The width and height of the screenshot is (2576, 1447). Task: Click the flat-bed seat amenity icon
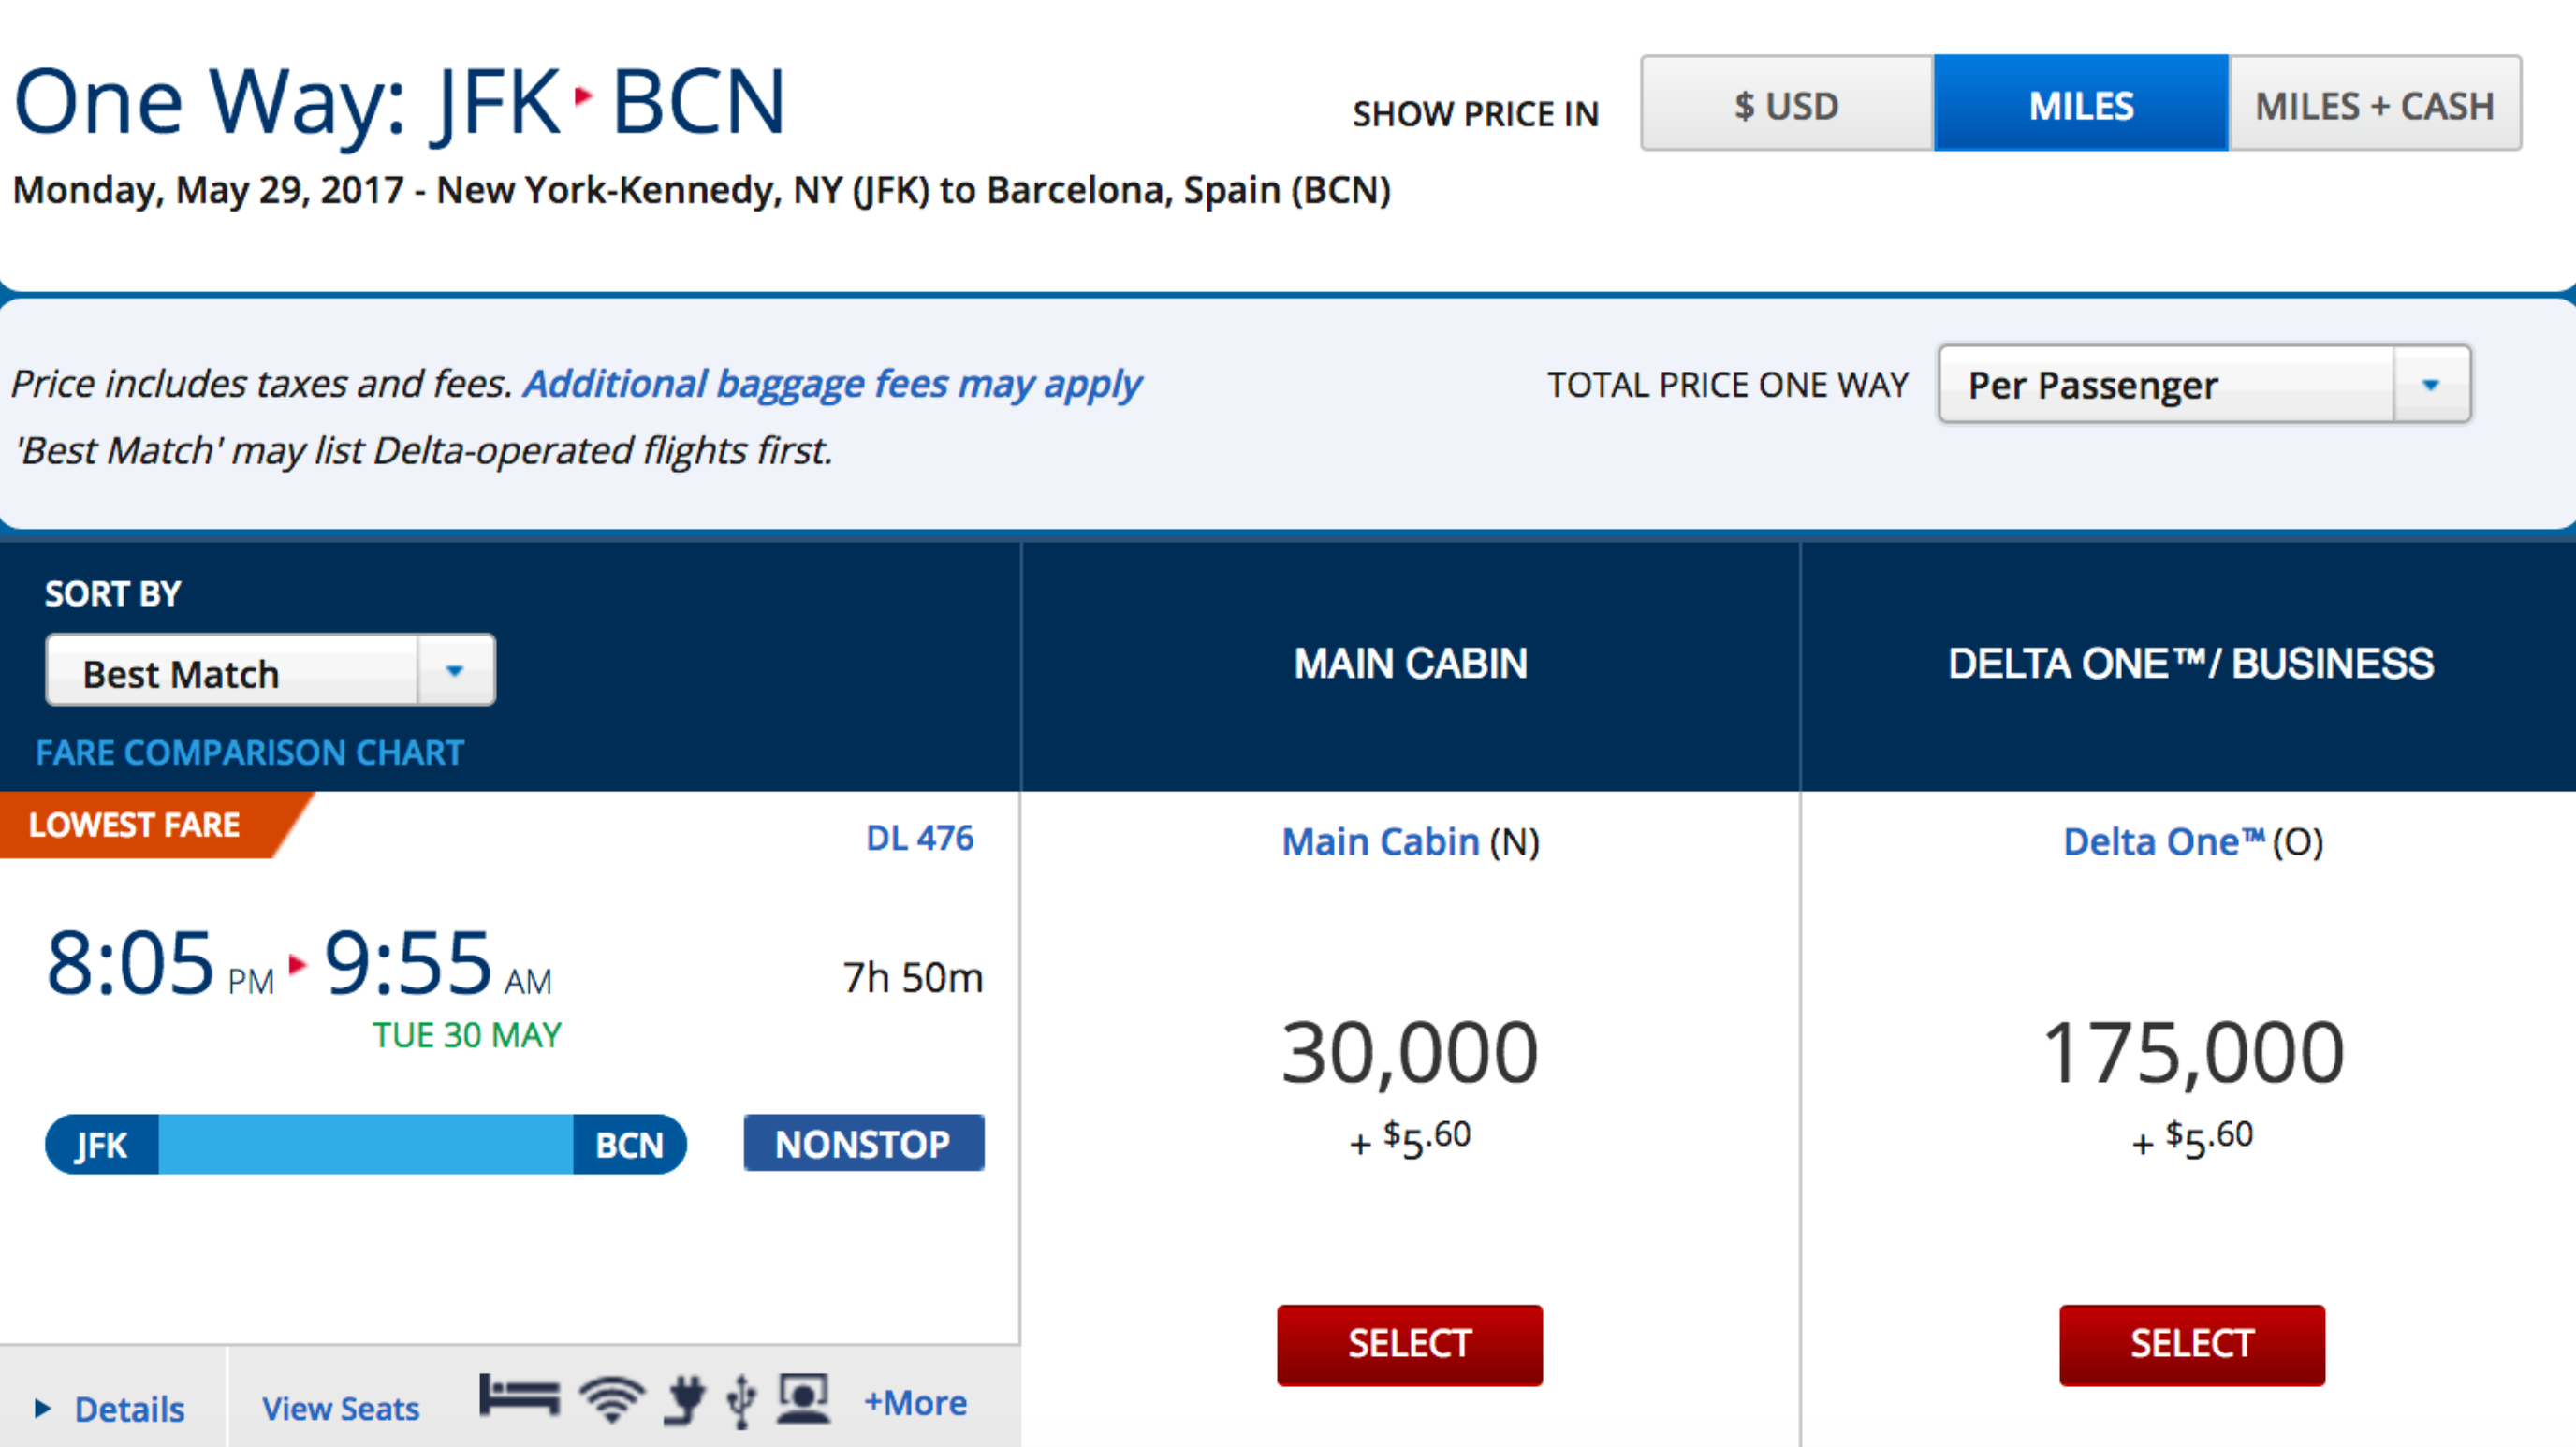coord(519,1397)
